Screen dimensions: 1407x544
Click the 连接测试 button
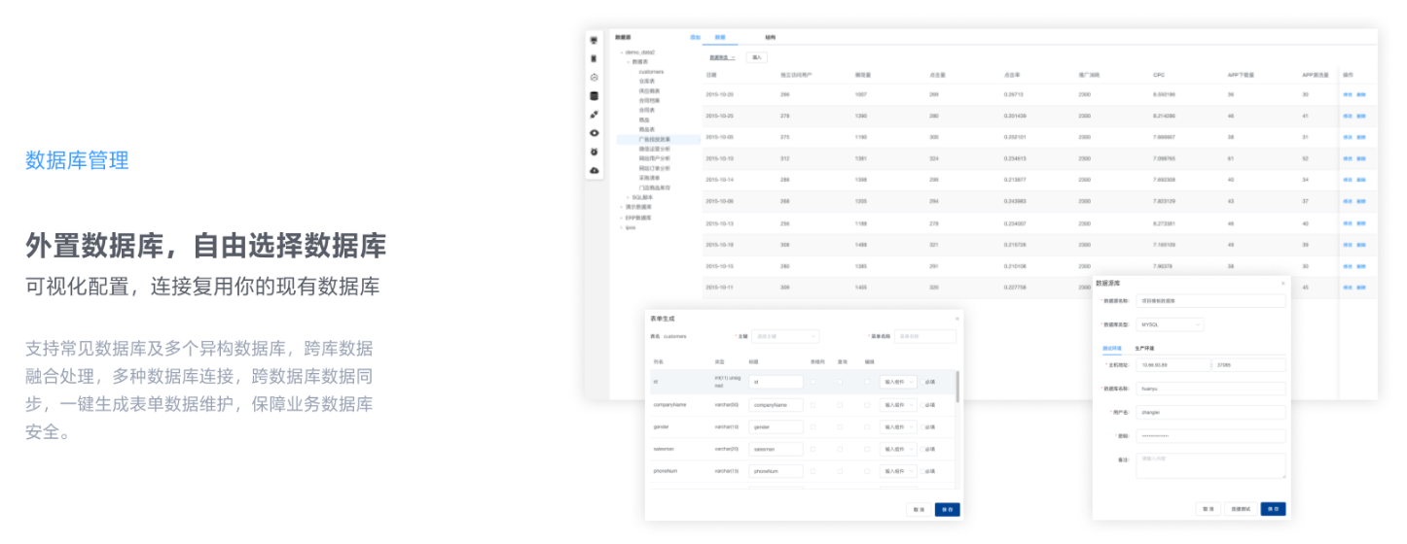(1239, 508)
